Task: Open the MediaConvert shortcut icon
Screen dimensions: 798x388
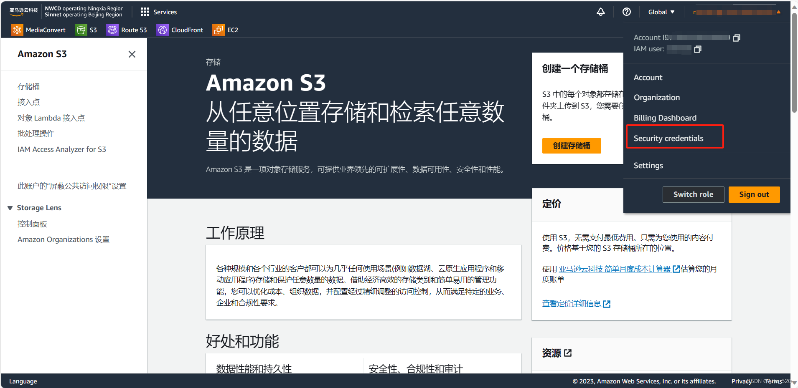Action: [17, 30]
